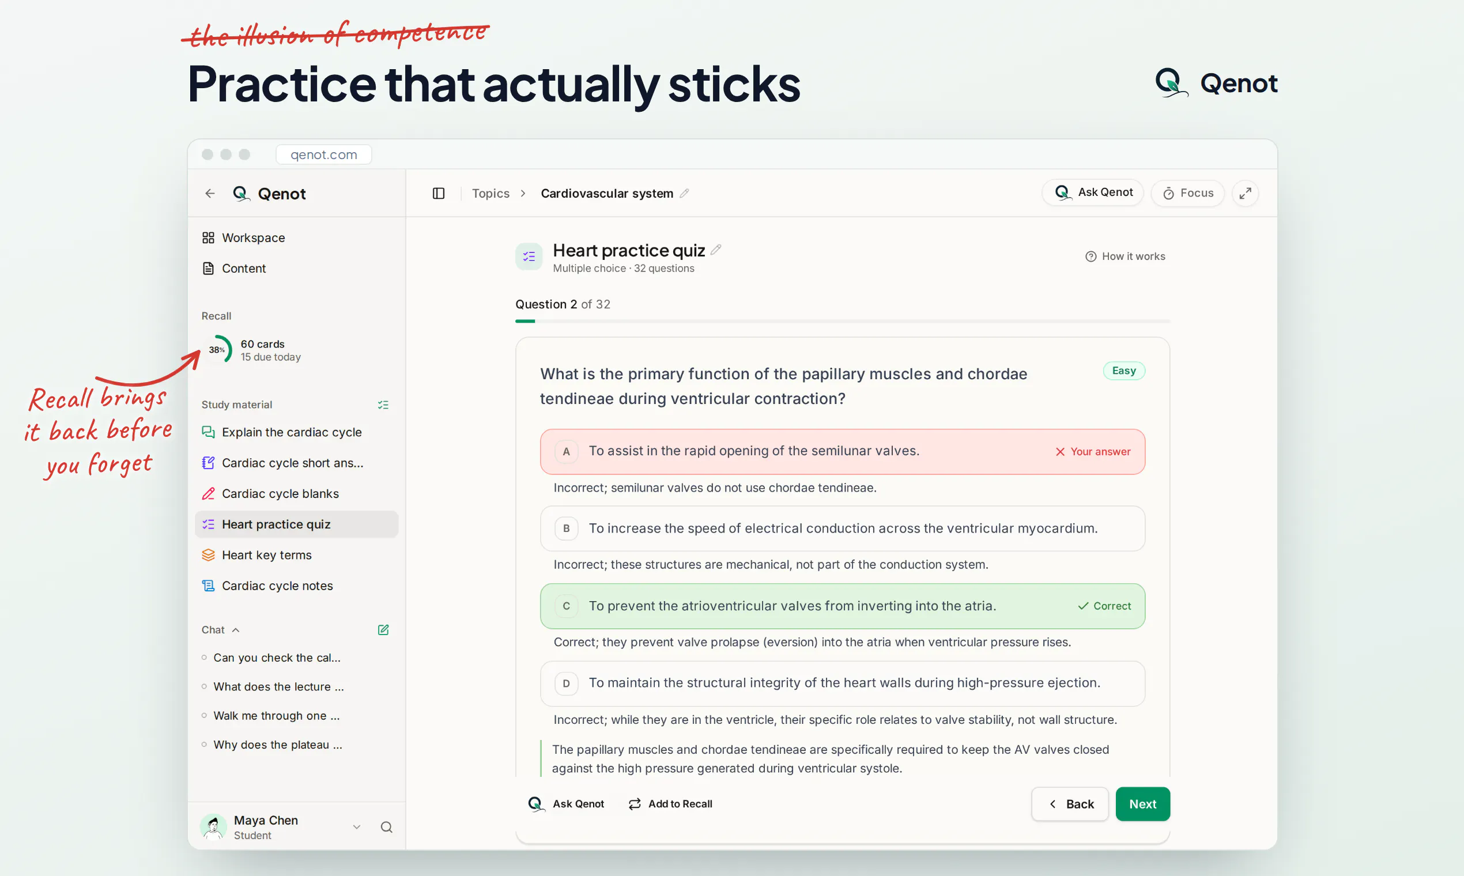
Task: Select answer option A semilunar valves
Action: [x=843, y=452]
